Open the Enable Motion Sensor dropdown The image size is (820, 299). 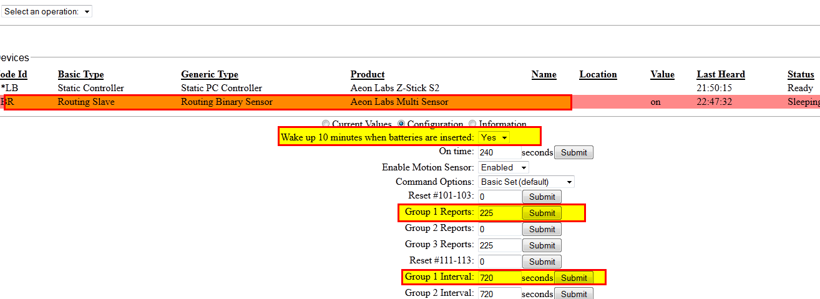click(x=504, y=167)
